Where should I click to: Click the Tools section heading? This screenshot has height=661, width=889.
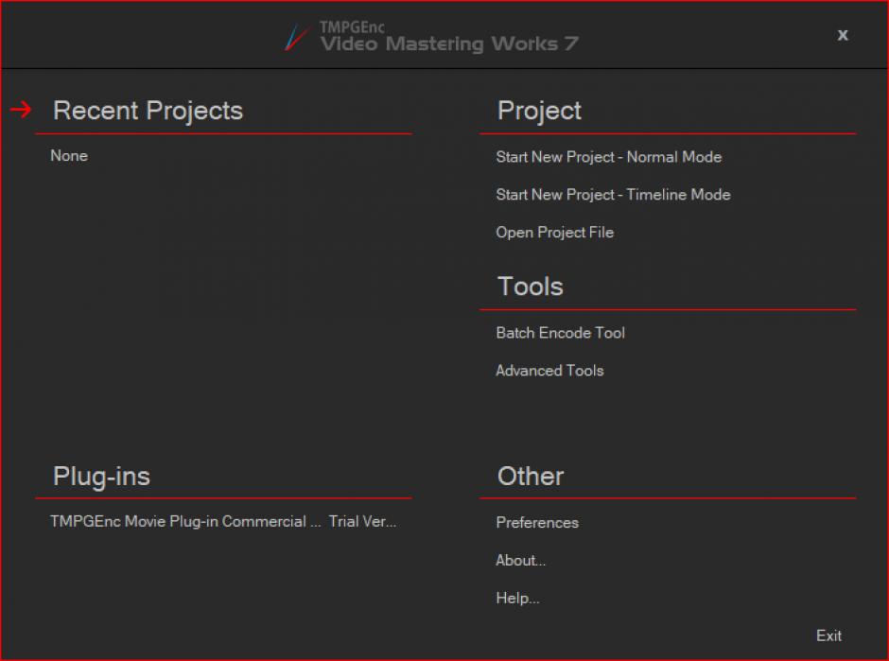point(530,287)
